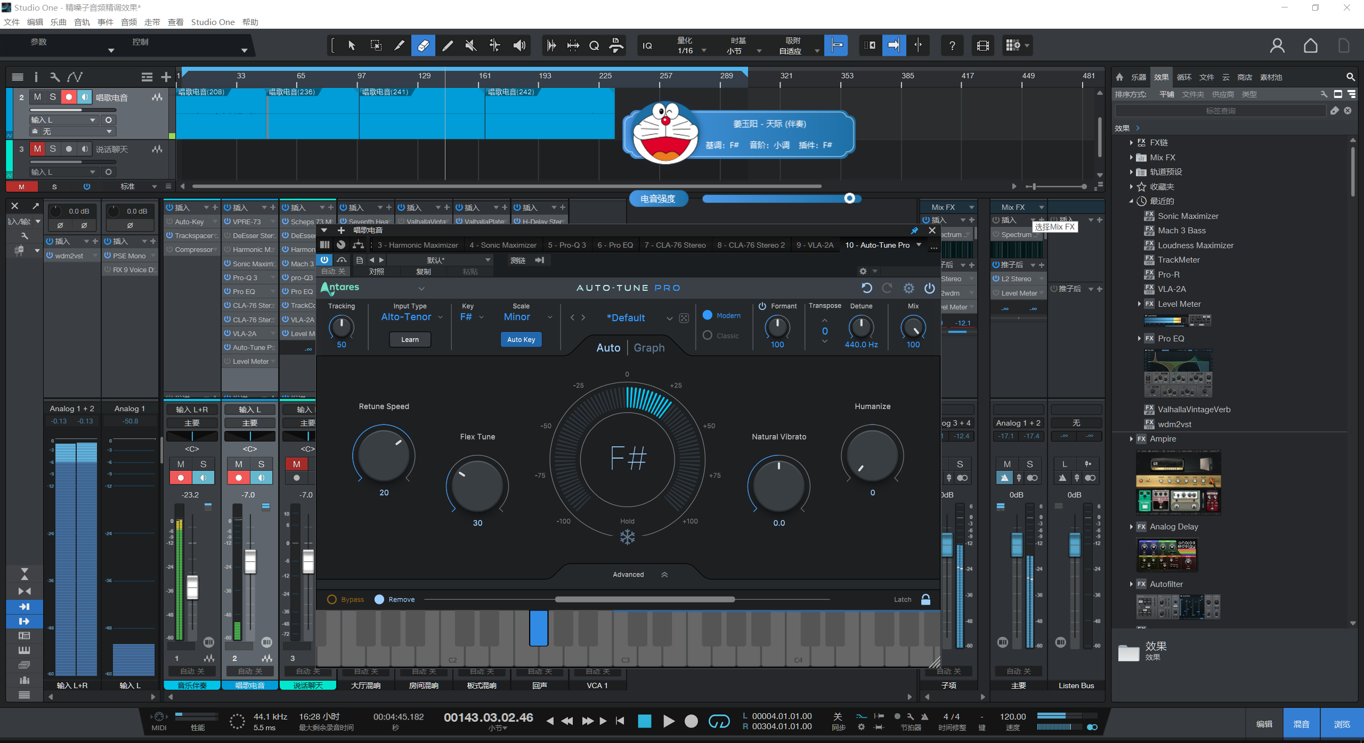Switch to the Graph tab
The image size is (1364, 743).
click(x=649, y=348)
